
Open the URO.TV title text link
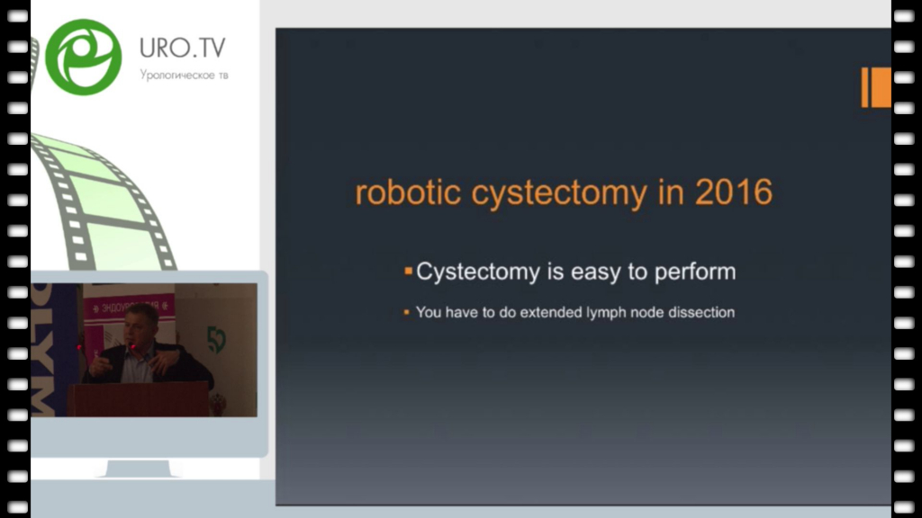click(x=184, y=49)
